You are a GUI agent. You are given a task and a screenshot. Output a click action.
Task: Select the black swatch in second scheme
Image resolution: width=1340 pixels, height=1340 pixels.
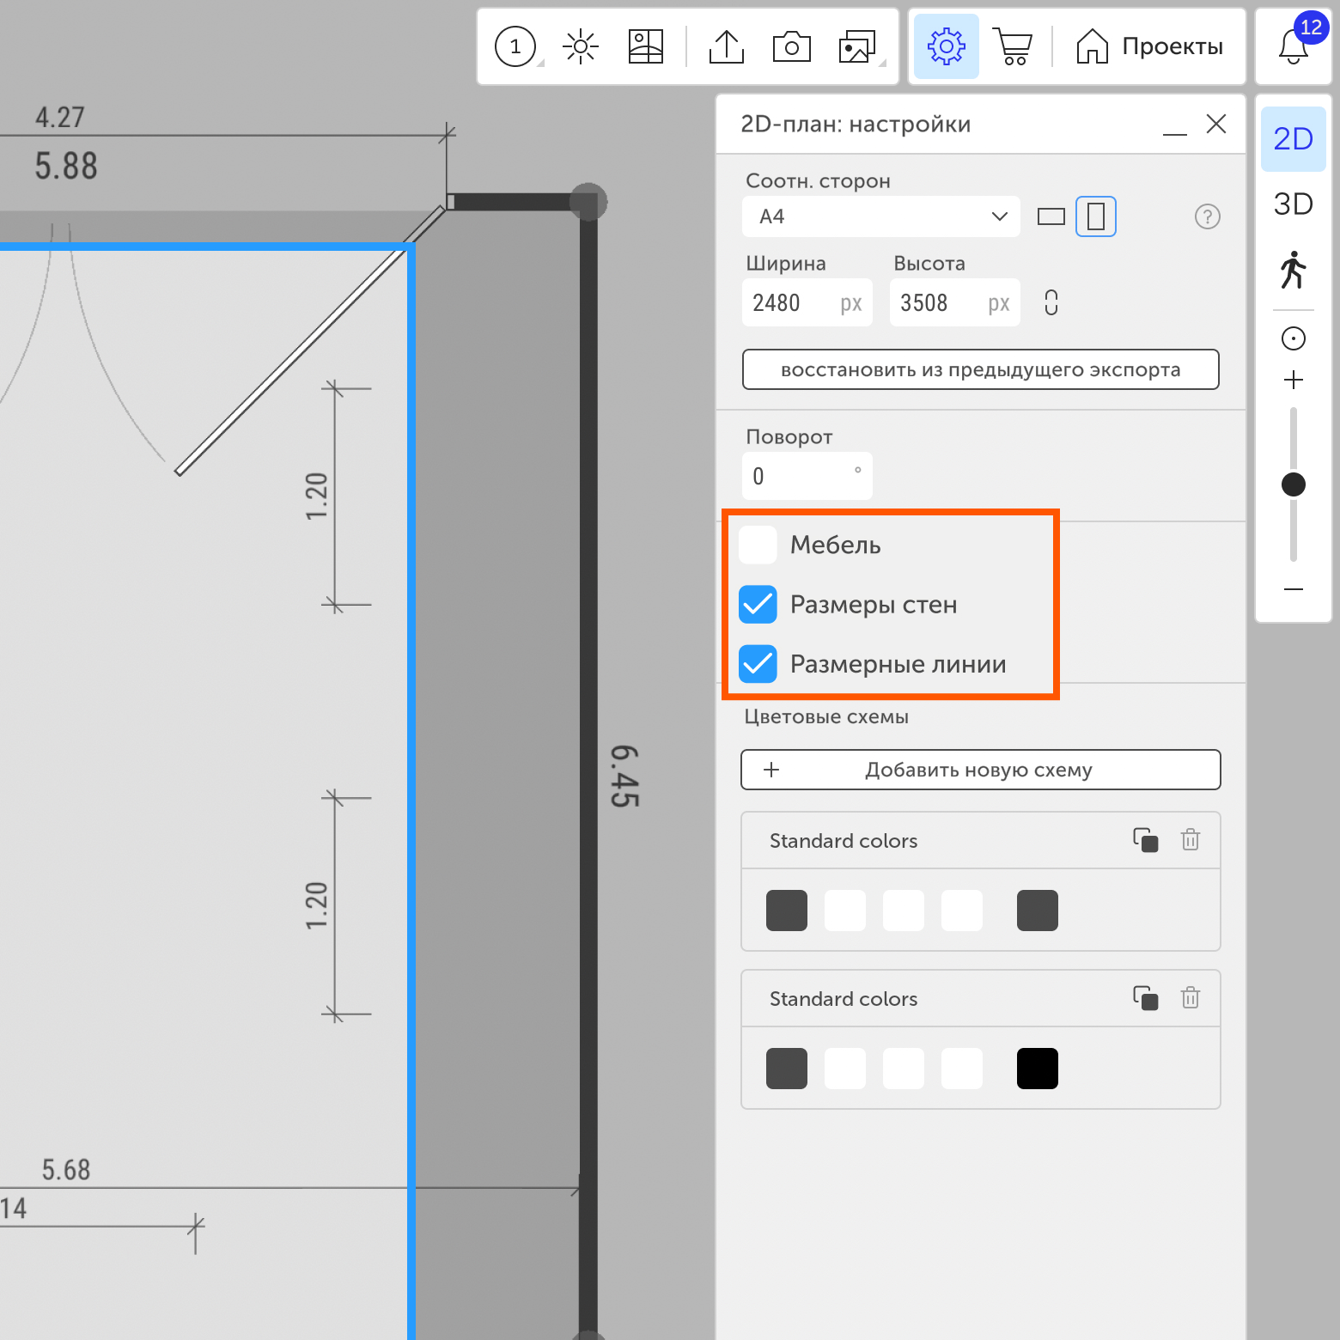pyautogui.click(x=1037, y=1069)
